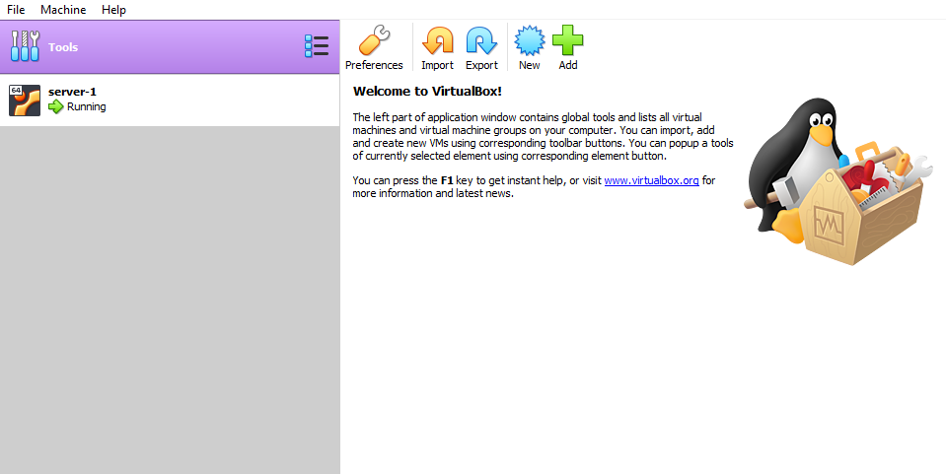Select the Tools label in the sidebar
Viewport: 946px width, 474px height.
click(x=63, y=47)
